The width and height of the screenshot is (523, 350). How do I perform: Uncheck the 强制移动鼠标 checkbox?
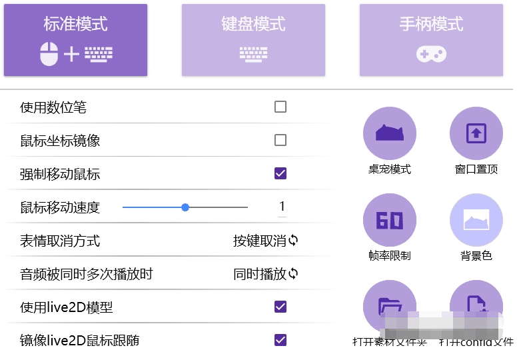tap(280, 173)
